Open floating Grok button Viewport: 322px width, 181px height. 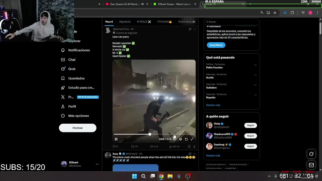pyautogui.click(x=311, y=154)
